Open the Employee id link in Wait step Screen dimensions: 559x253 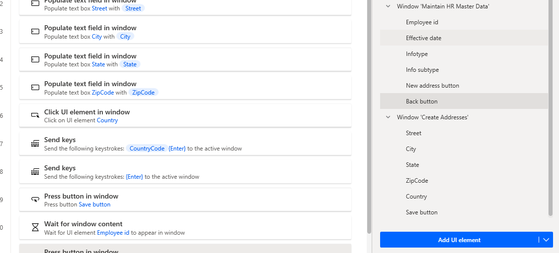coord(113,233)
